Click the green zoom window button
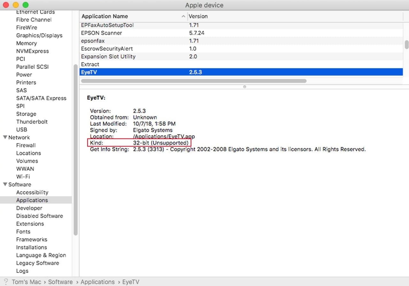Viewport: 409px width, 286px height. point(26,5)
